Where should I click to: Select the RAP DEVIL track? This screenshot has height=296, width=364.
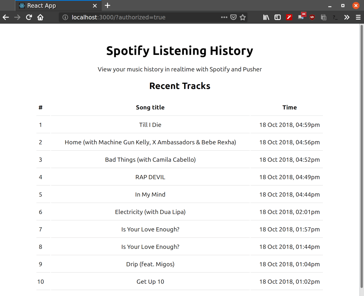tap(150, 177)
